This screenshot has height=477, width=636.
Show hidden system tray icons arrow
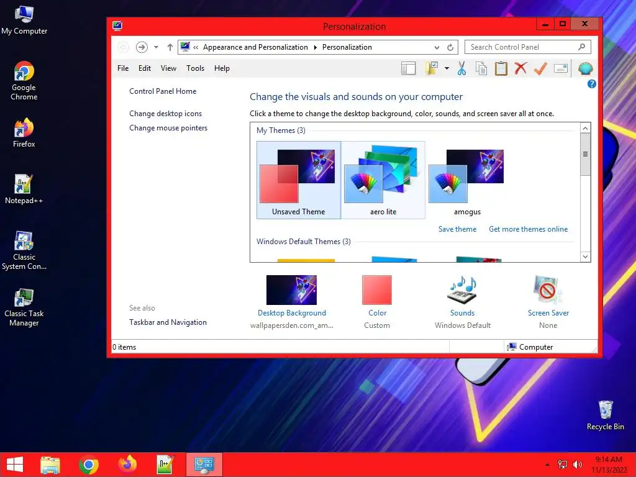pos(547,465)
